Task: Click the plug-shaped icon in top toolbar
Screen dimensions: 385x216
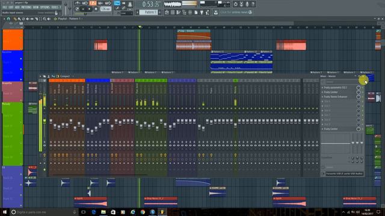Action: pyautogui.click(x=202, y=12)
